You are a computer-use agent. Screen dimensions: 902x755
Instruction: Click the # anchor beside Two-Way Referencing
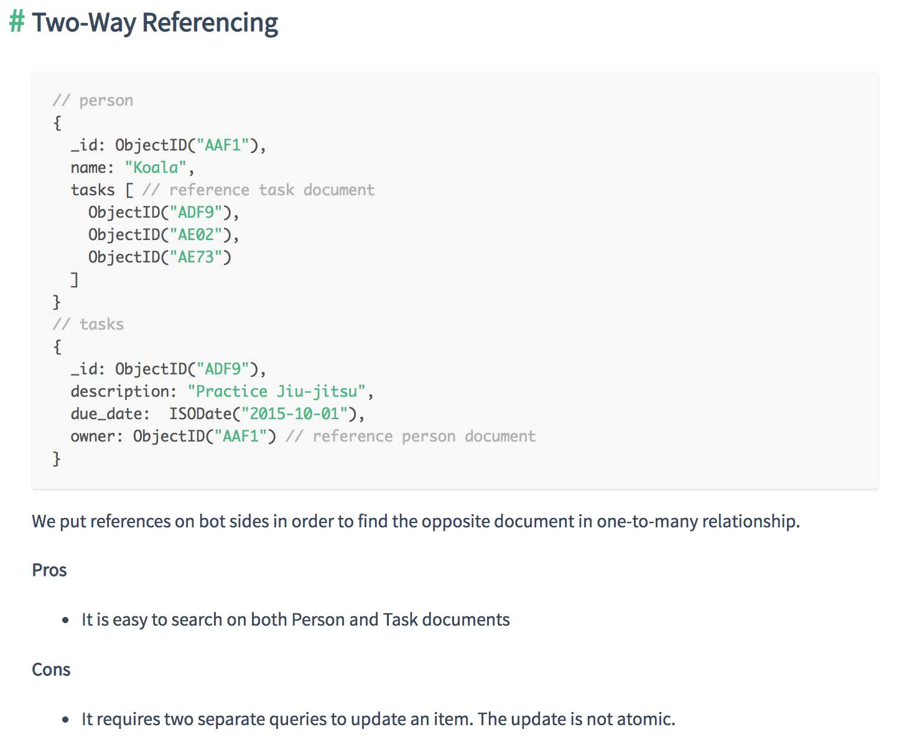(x=17, y=22)
